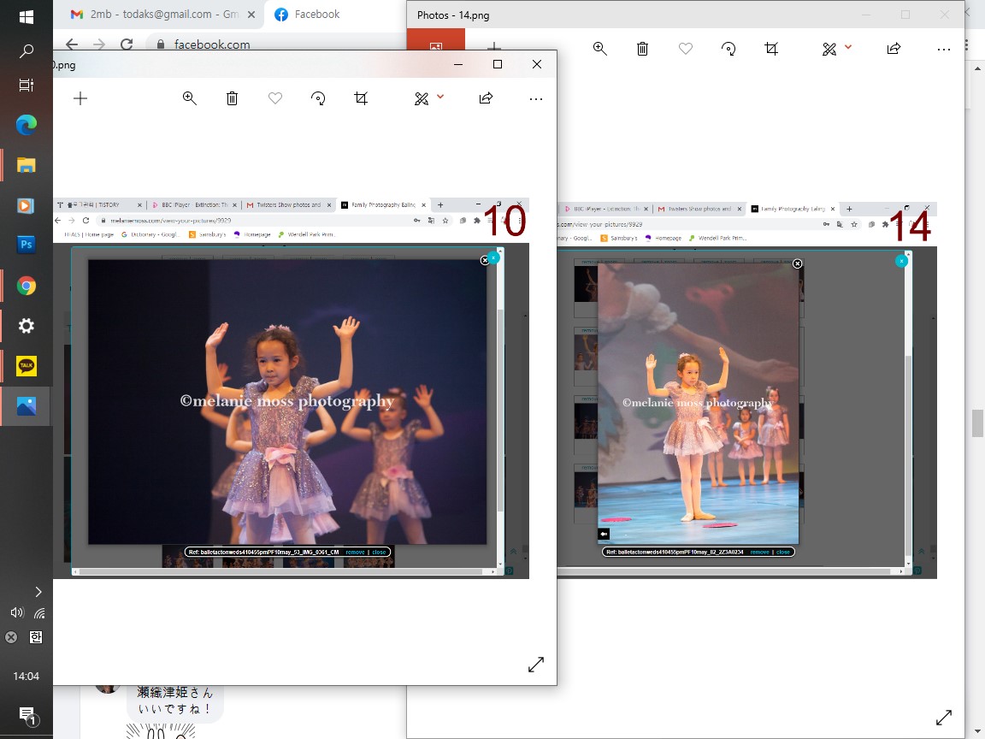Reload the Facebook page in Chrome
985x739 pixels.
127,44
